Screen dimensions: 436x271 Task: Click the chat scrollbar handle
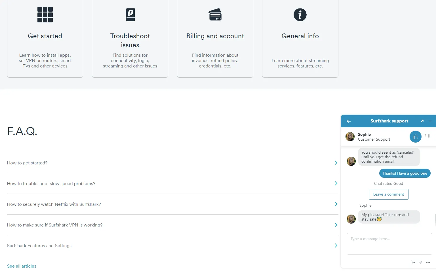[x=435, y=220]
